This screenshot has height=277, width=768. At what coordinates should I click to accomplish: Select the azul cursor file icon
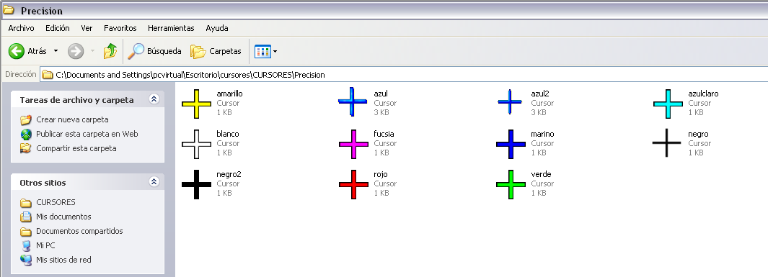point(353,101)
